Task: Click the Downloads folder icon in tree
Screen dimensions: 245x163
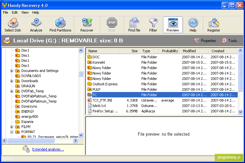Action: 18,81
